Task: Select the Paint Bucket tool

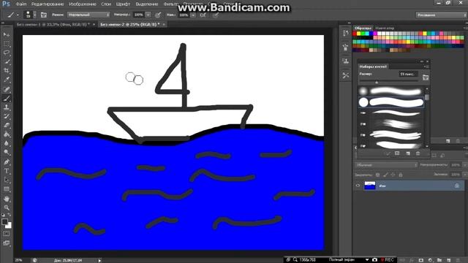Action: tap(7, 134)
